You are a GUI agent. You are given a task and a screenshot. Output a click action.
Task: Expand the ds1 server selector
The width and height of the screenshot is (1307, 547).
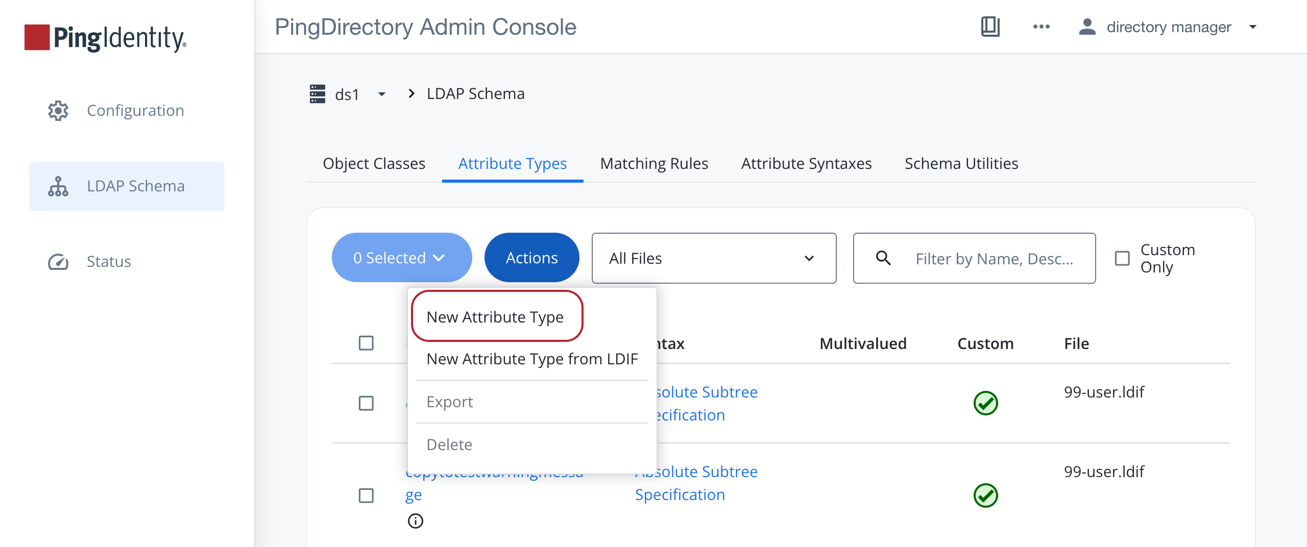(381, 94)
